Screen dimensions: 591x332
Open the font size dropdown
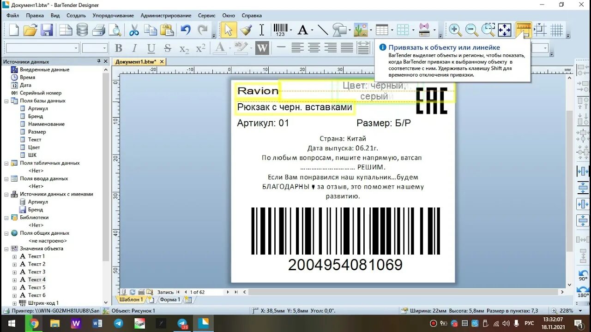(x=105, y=48)
